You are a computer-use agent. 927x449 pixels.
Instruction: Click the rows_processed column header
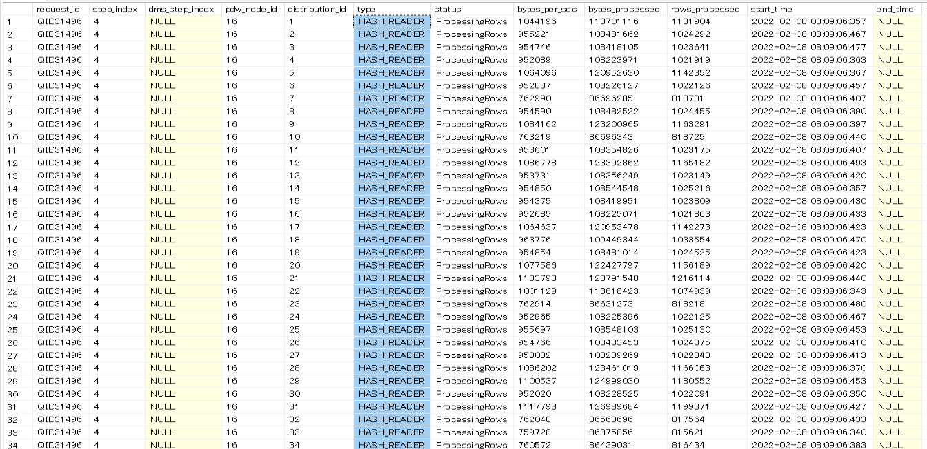[707, 9]
